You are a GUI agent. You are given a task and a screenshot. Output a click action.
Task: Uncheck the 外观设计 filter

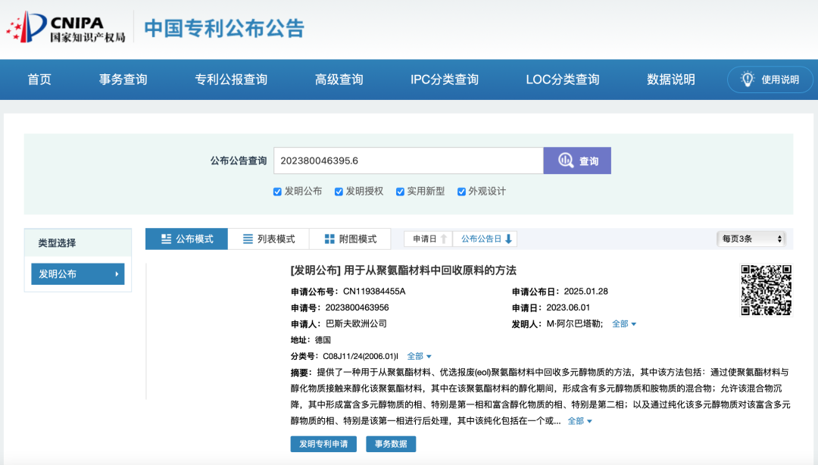(461, 192)
